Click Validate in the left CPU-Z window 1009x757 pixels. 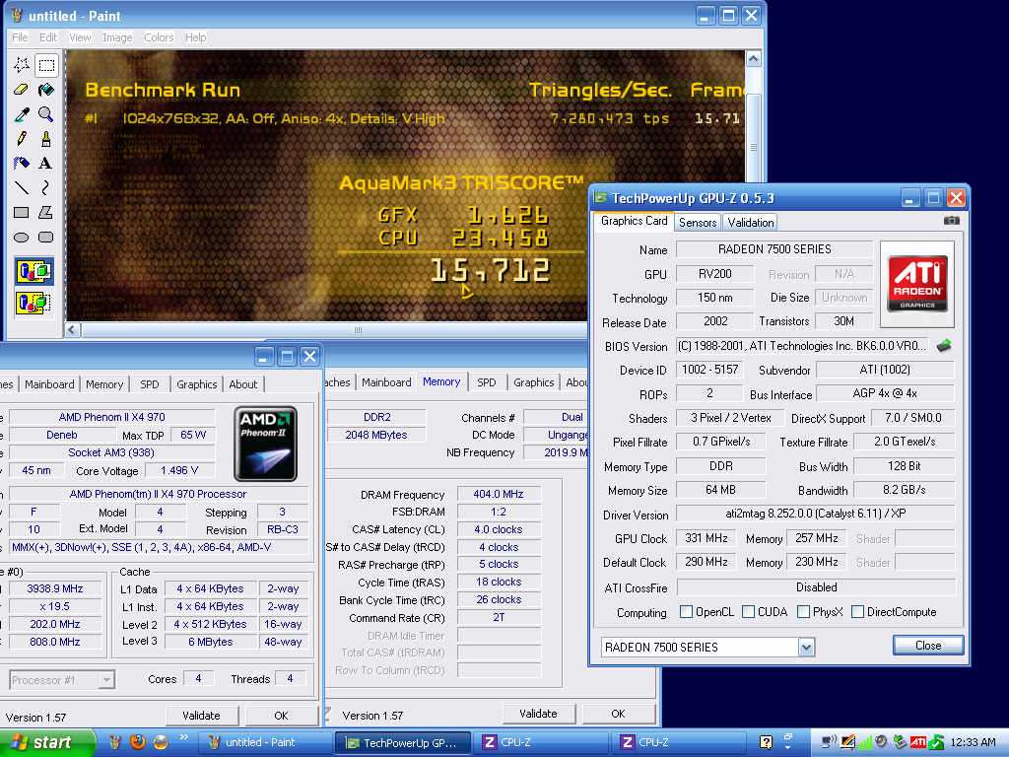(201, 716)
